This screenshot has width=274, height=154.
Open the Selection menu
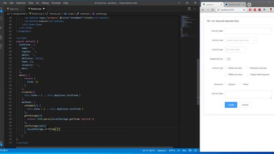tap(21, 3)
